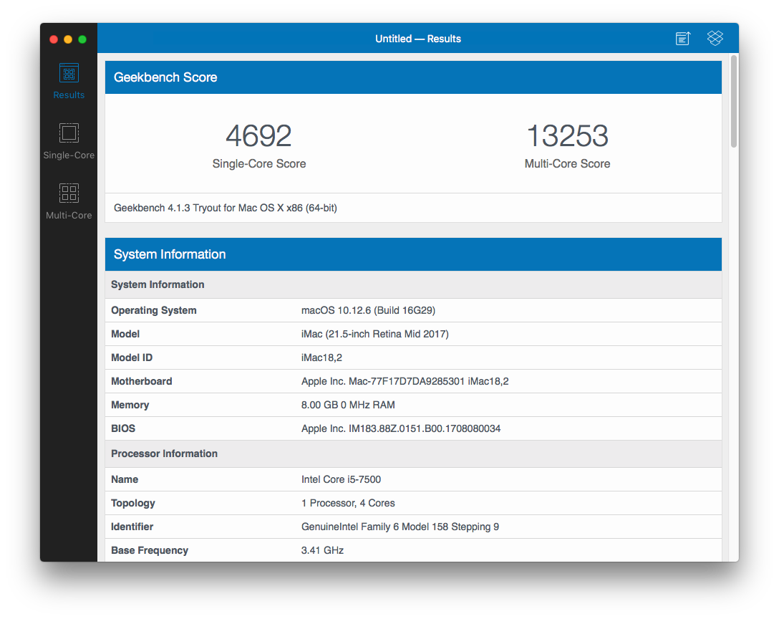Close the window with the red button
Screen dimensions: 779x619
[x=53, y=39]
